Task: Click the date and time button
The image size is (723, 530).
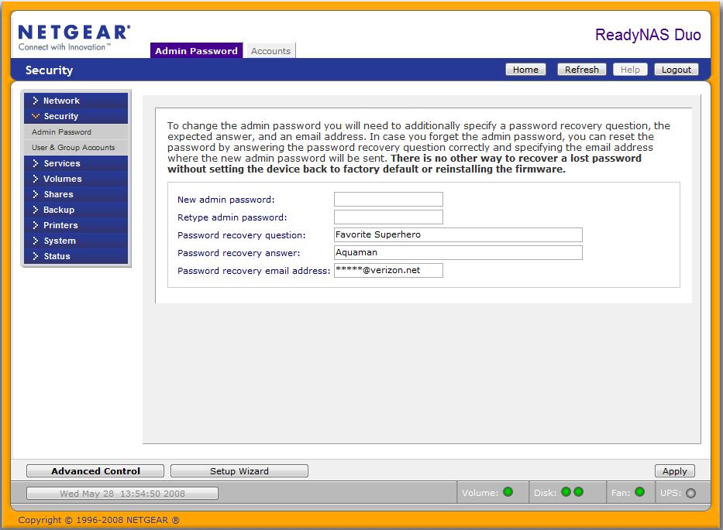Action: pos(122,493)
